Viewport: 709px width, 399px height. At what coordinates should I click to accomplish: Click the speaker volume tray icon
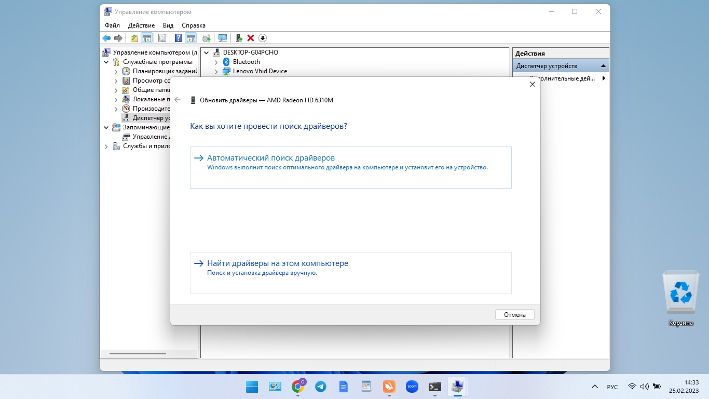pyautogui.click(x=645, y=387)
